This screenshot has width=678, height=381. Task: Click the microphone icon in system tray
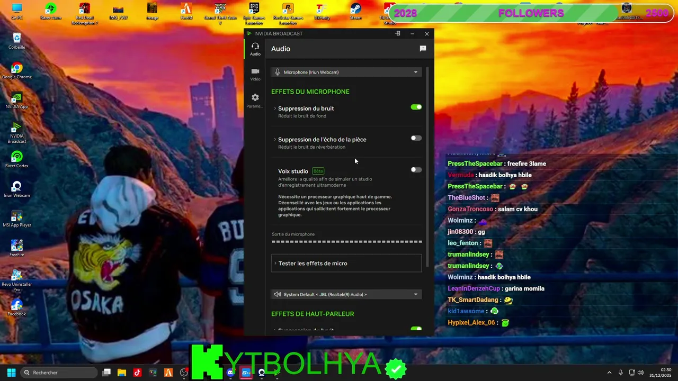620,373
